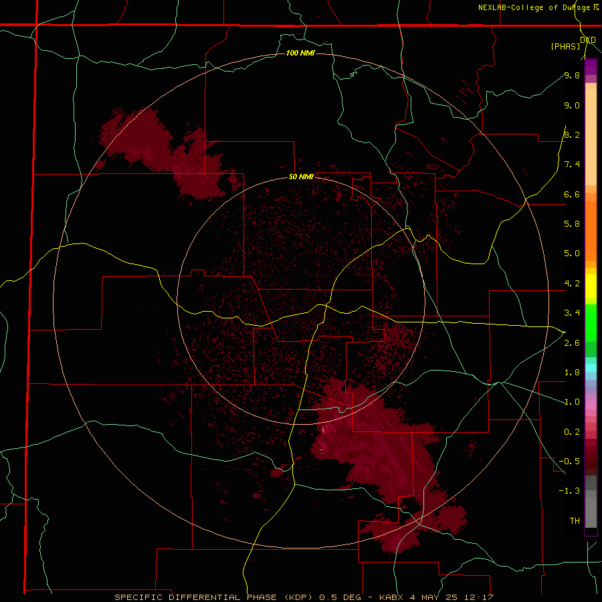The height and width of the screenshot is (602, 602).
Task: Click the 3.4 color scale value
Action: click(572, 313)
